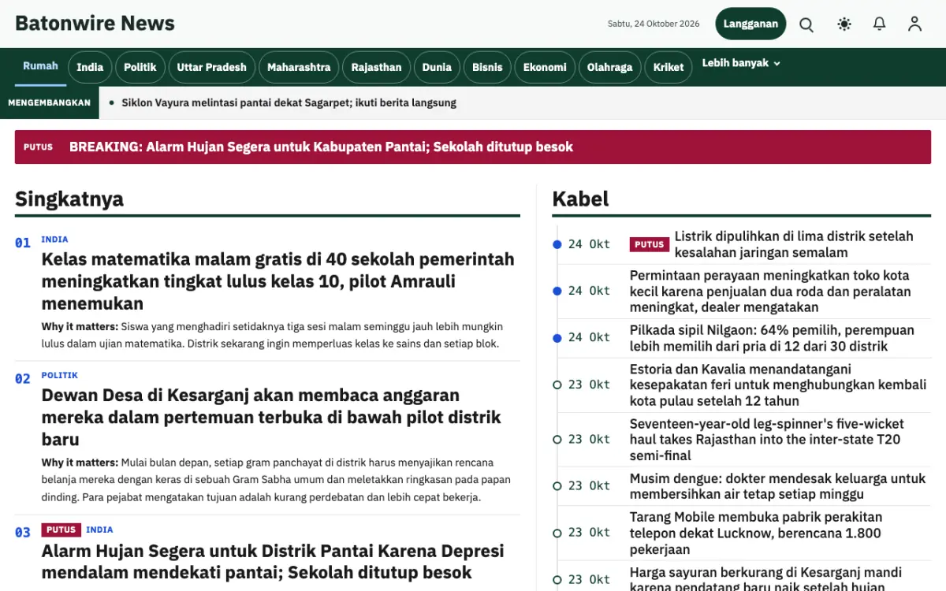This screenshot has width=946, height=591.
Task: Open the Uttar Pradesh section tab
Action: [x=211, y=67]
